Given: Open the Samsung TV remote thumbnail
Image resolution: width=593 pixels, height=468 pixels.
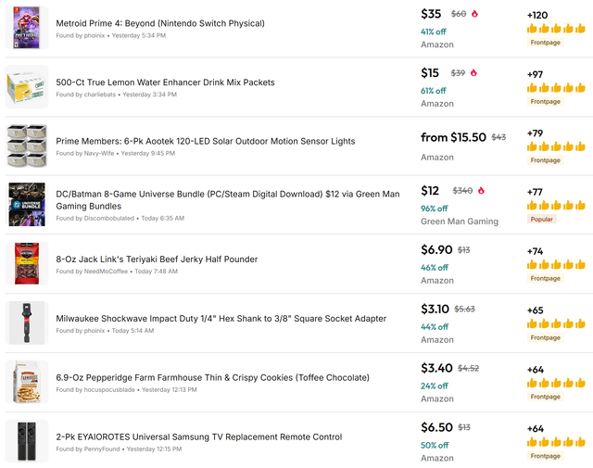Looking at the screenshot, I should [27, 441].
